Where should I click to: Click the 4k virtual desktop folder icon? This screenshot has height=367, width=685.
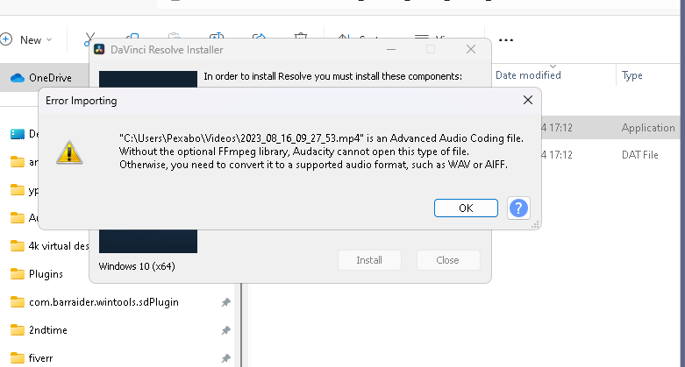tap(18, 246)
